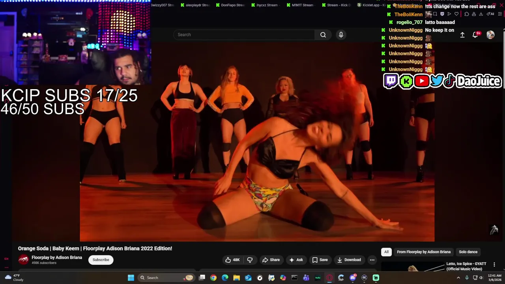Open YouTube notifications bell
505x284 pixels.
tap(476, 35)
